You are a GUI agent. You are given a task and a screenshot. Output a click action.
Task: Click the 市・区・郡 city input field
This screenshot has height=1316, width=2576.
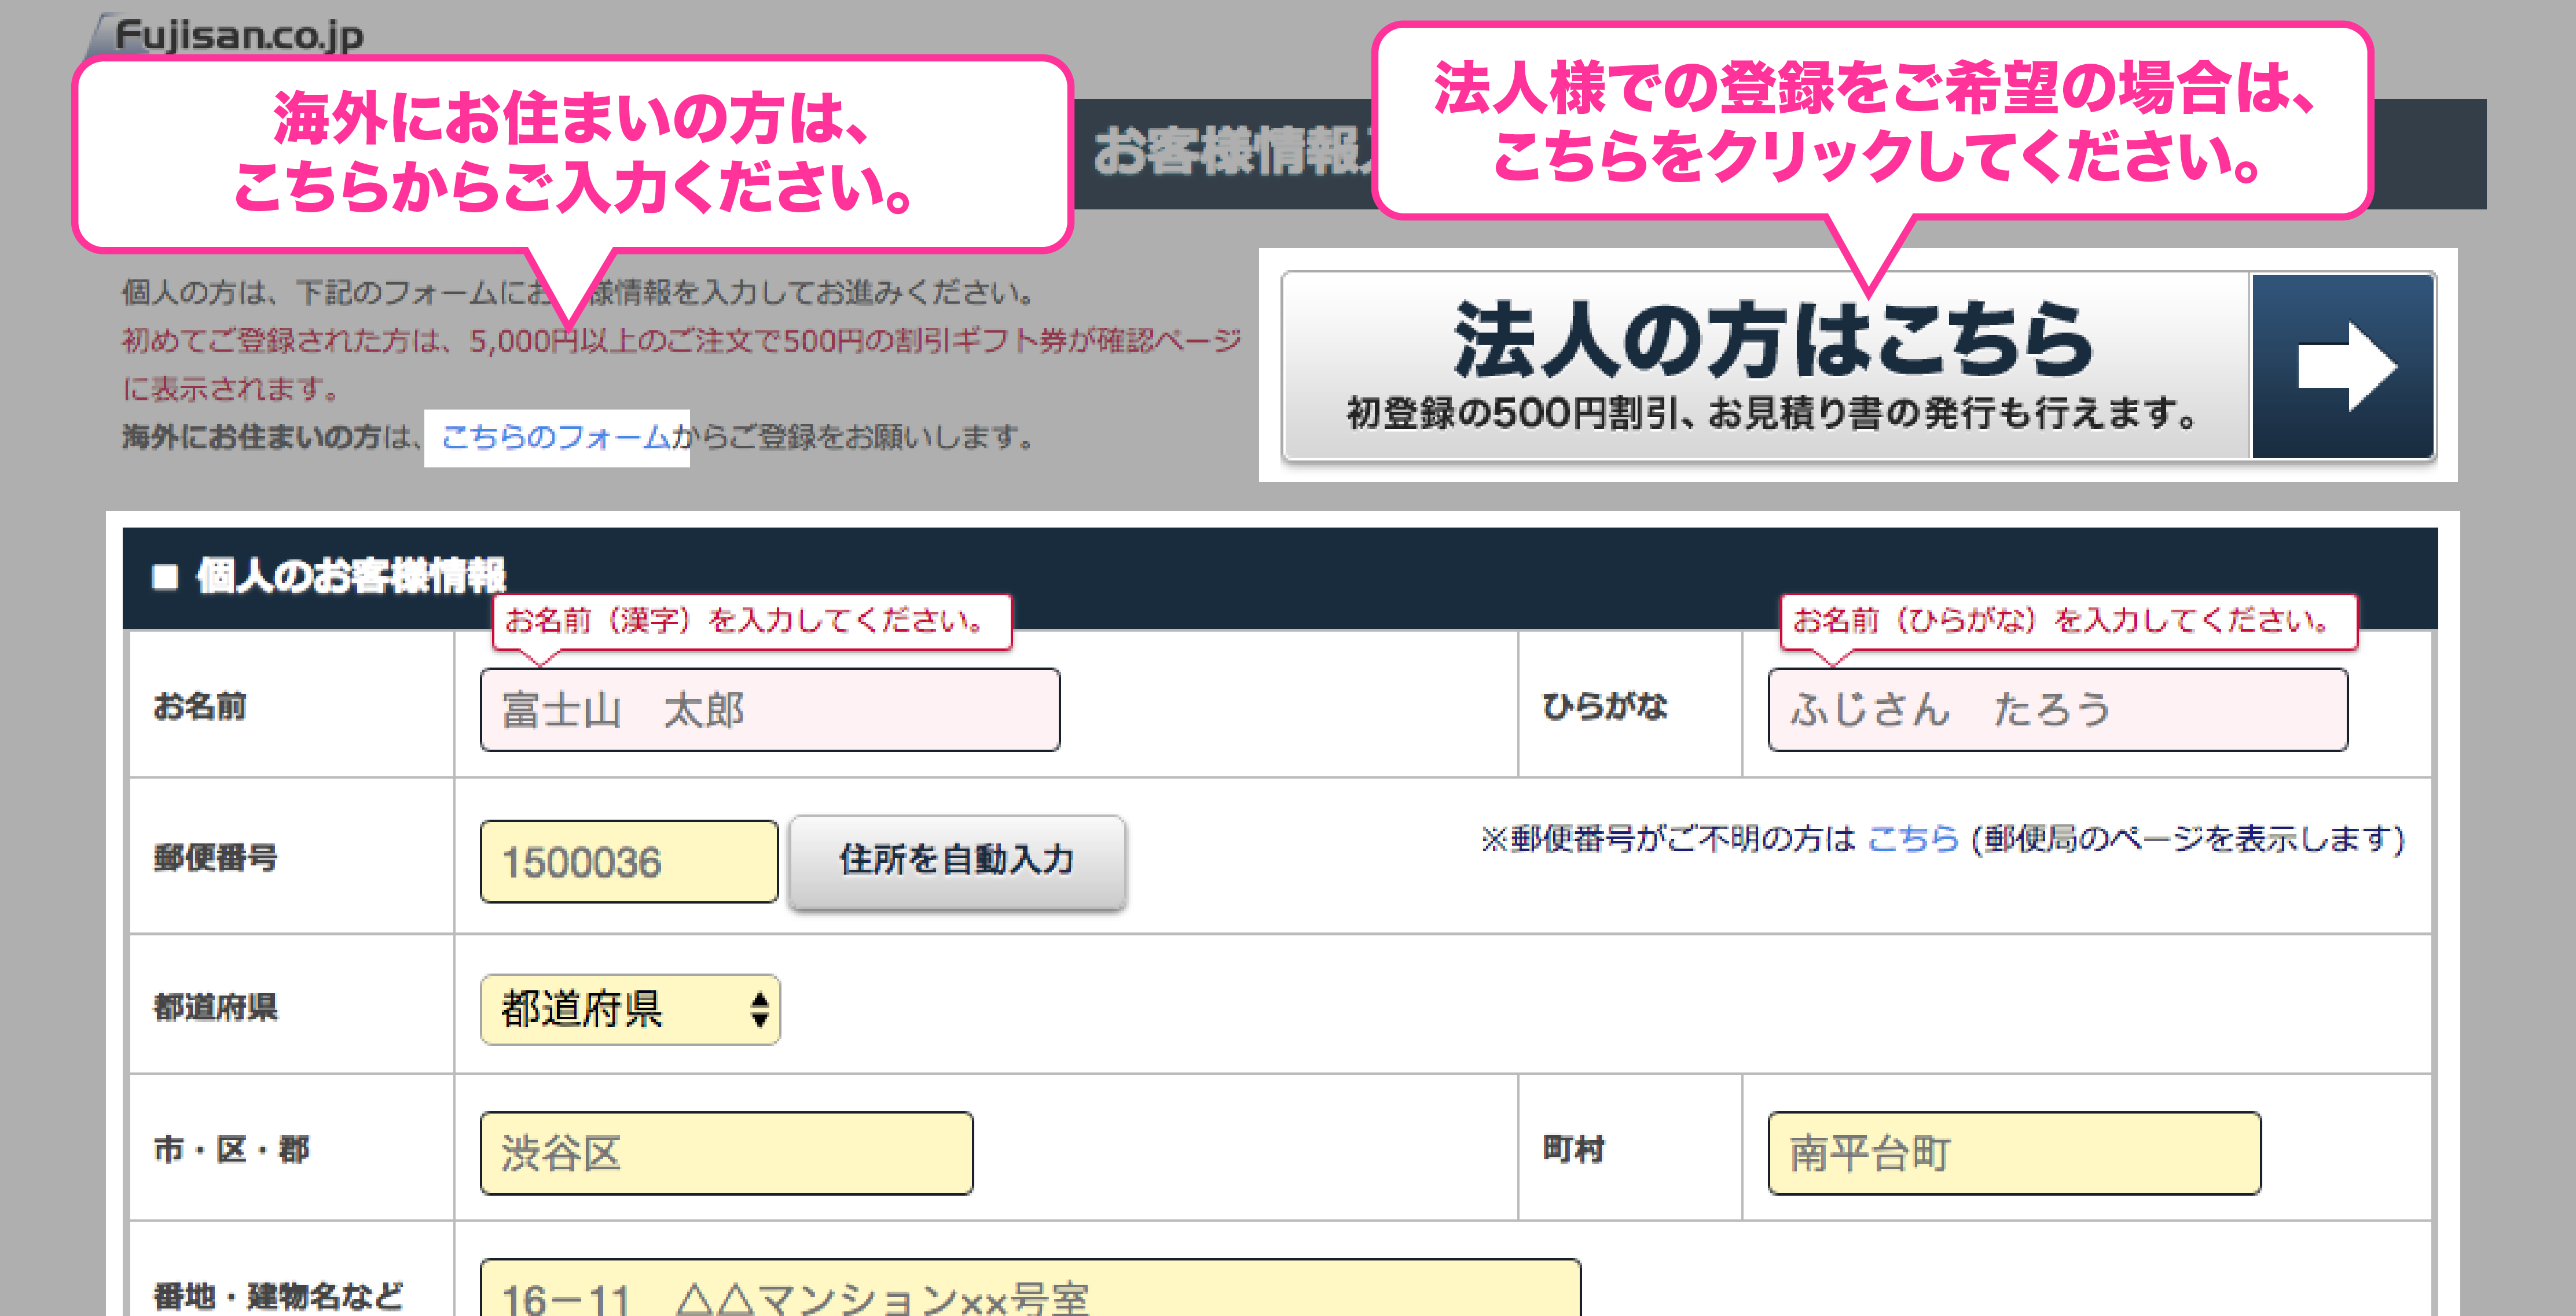tap(727, 1153)
